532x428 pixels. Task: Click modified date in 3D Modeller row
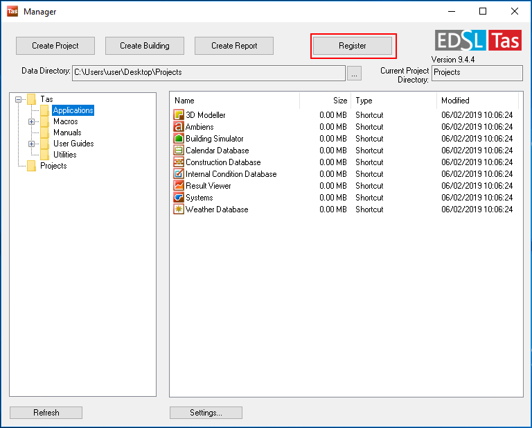pyautogui.click(x=477, y=115)
